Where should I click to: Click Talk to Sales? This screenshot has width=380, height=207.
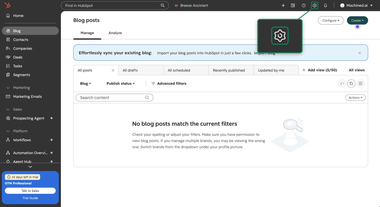pos(30,191)
